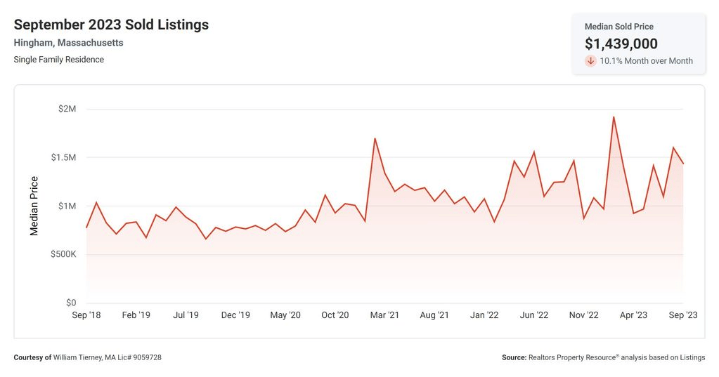Click the $2M y-axis label
This screenshot has height=377, width=719.
pyautogui.click(x=67, y=109)
